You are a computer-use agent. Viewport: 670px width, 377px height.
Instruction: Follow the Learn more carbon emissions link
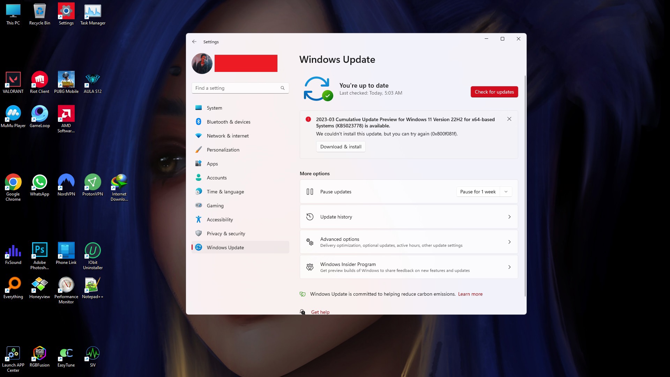point(470,294)
